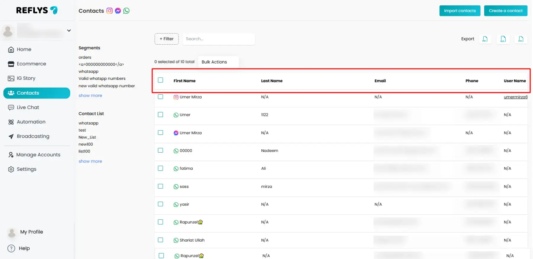Expand Segments list with show more
The image size is (533, 259).
click(90, 95)
